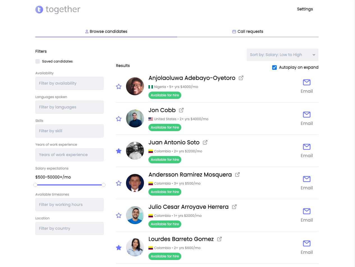Switch to the Call requests tab
The width and height of the screenshot is (355, 267).
248,31
